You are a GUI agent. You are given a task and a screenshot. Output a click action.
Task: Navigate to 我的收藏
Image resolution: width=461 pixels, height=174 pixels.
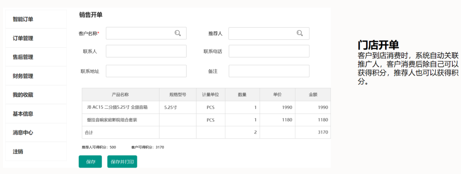coord(23,95)
